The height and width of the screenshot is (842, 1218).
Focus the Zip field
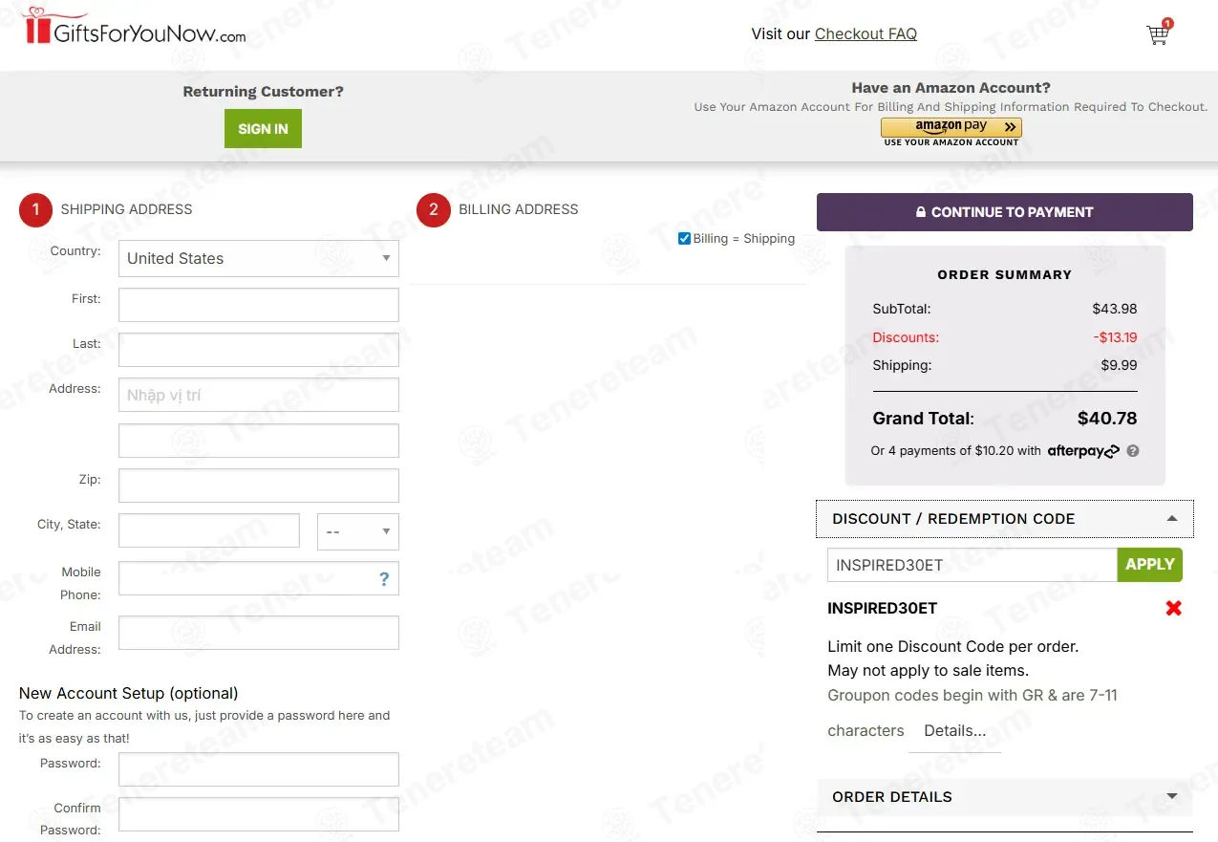tap(259, 486)
